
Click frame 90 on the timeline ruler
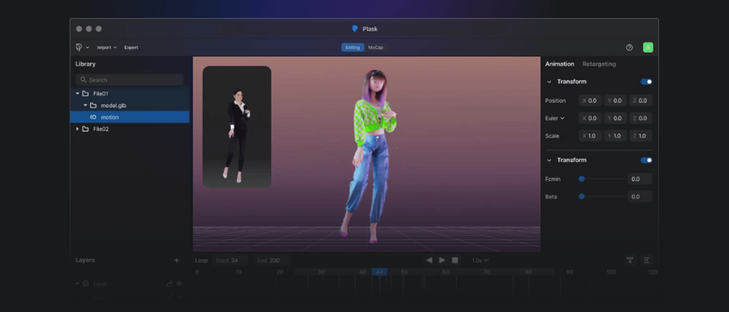569,272
